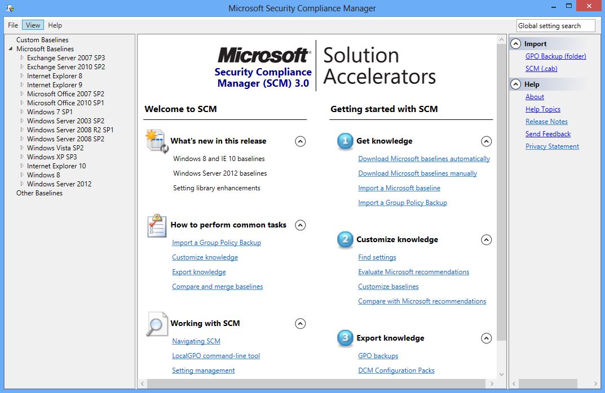Viewport: 605px width, 393px height.
Task: Click the GPO Backup (folder) import link
Action: (x=555, y=56)
